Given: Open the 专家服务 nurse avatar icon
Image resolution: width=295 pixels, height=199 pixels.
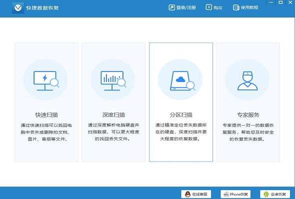Looking at the screenshot, I should [x=247, y=80].
